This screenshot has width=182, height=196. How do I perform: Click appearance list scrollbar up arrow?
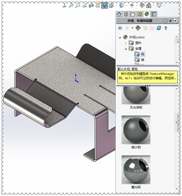tap(177, 89)
